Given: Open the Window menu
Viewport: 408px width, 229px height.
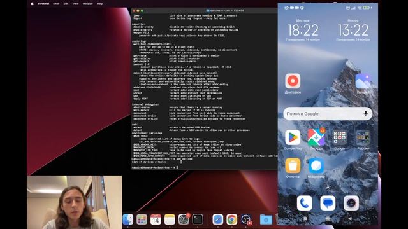Looking at the screenshot, I should 88,4.
